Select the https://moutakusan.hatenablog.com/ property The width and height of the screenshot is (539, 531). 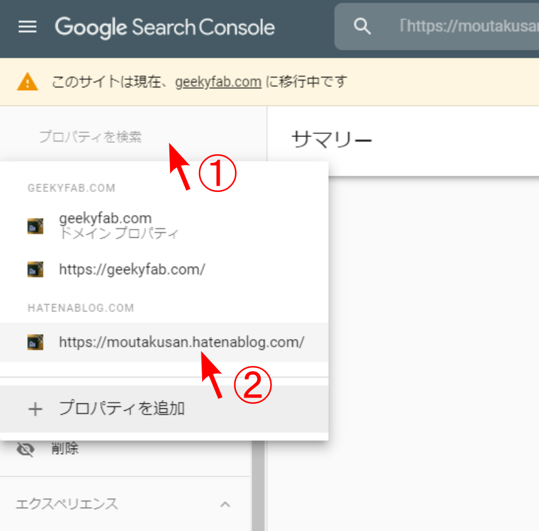click(182, 342)
